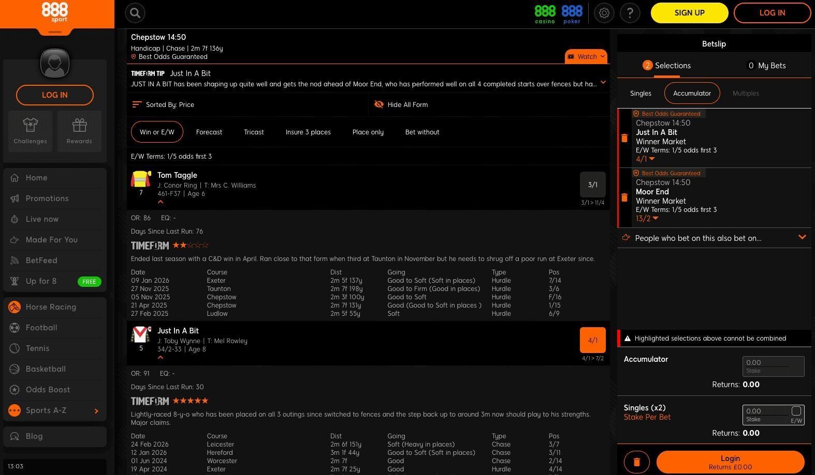This screenshot has width=815, height=475.
Task: Click the search magnifier icon
Action: coord(135,13)
